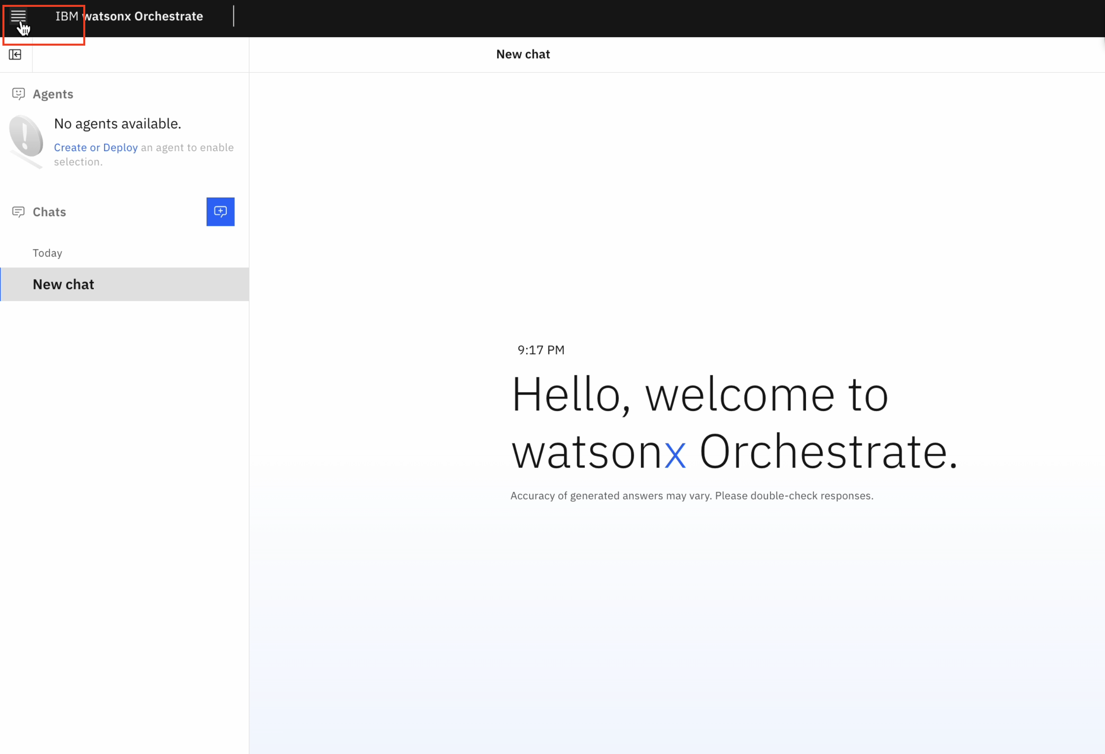Click the 9:17 PM timestamp
Viewport: 1105px width, 754px height.
541,350
